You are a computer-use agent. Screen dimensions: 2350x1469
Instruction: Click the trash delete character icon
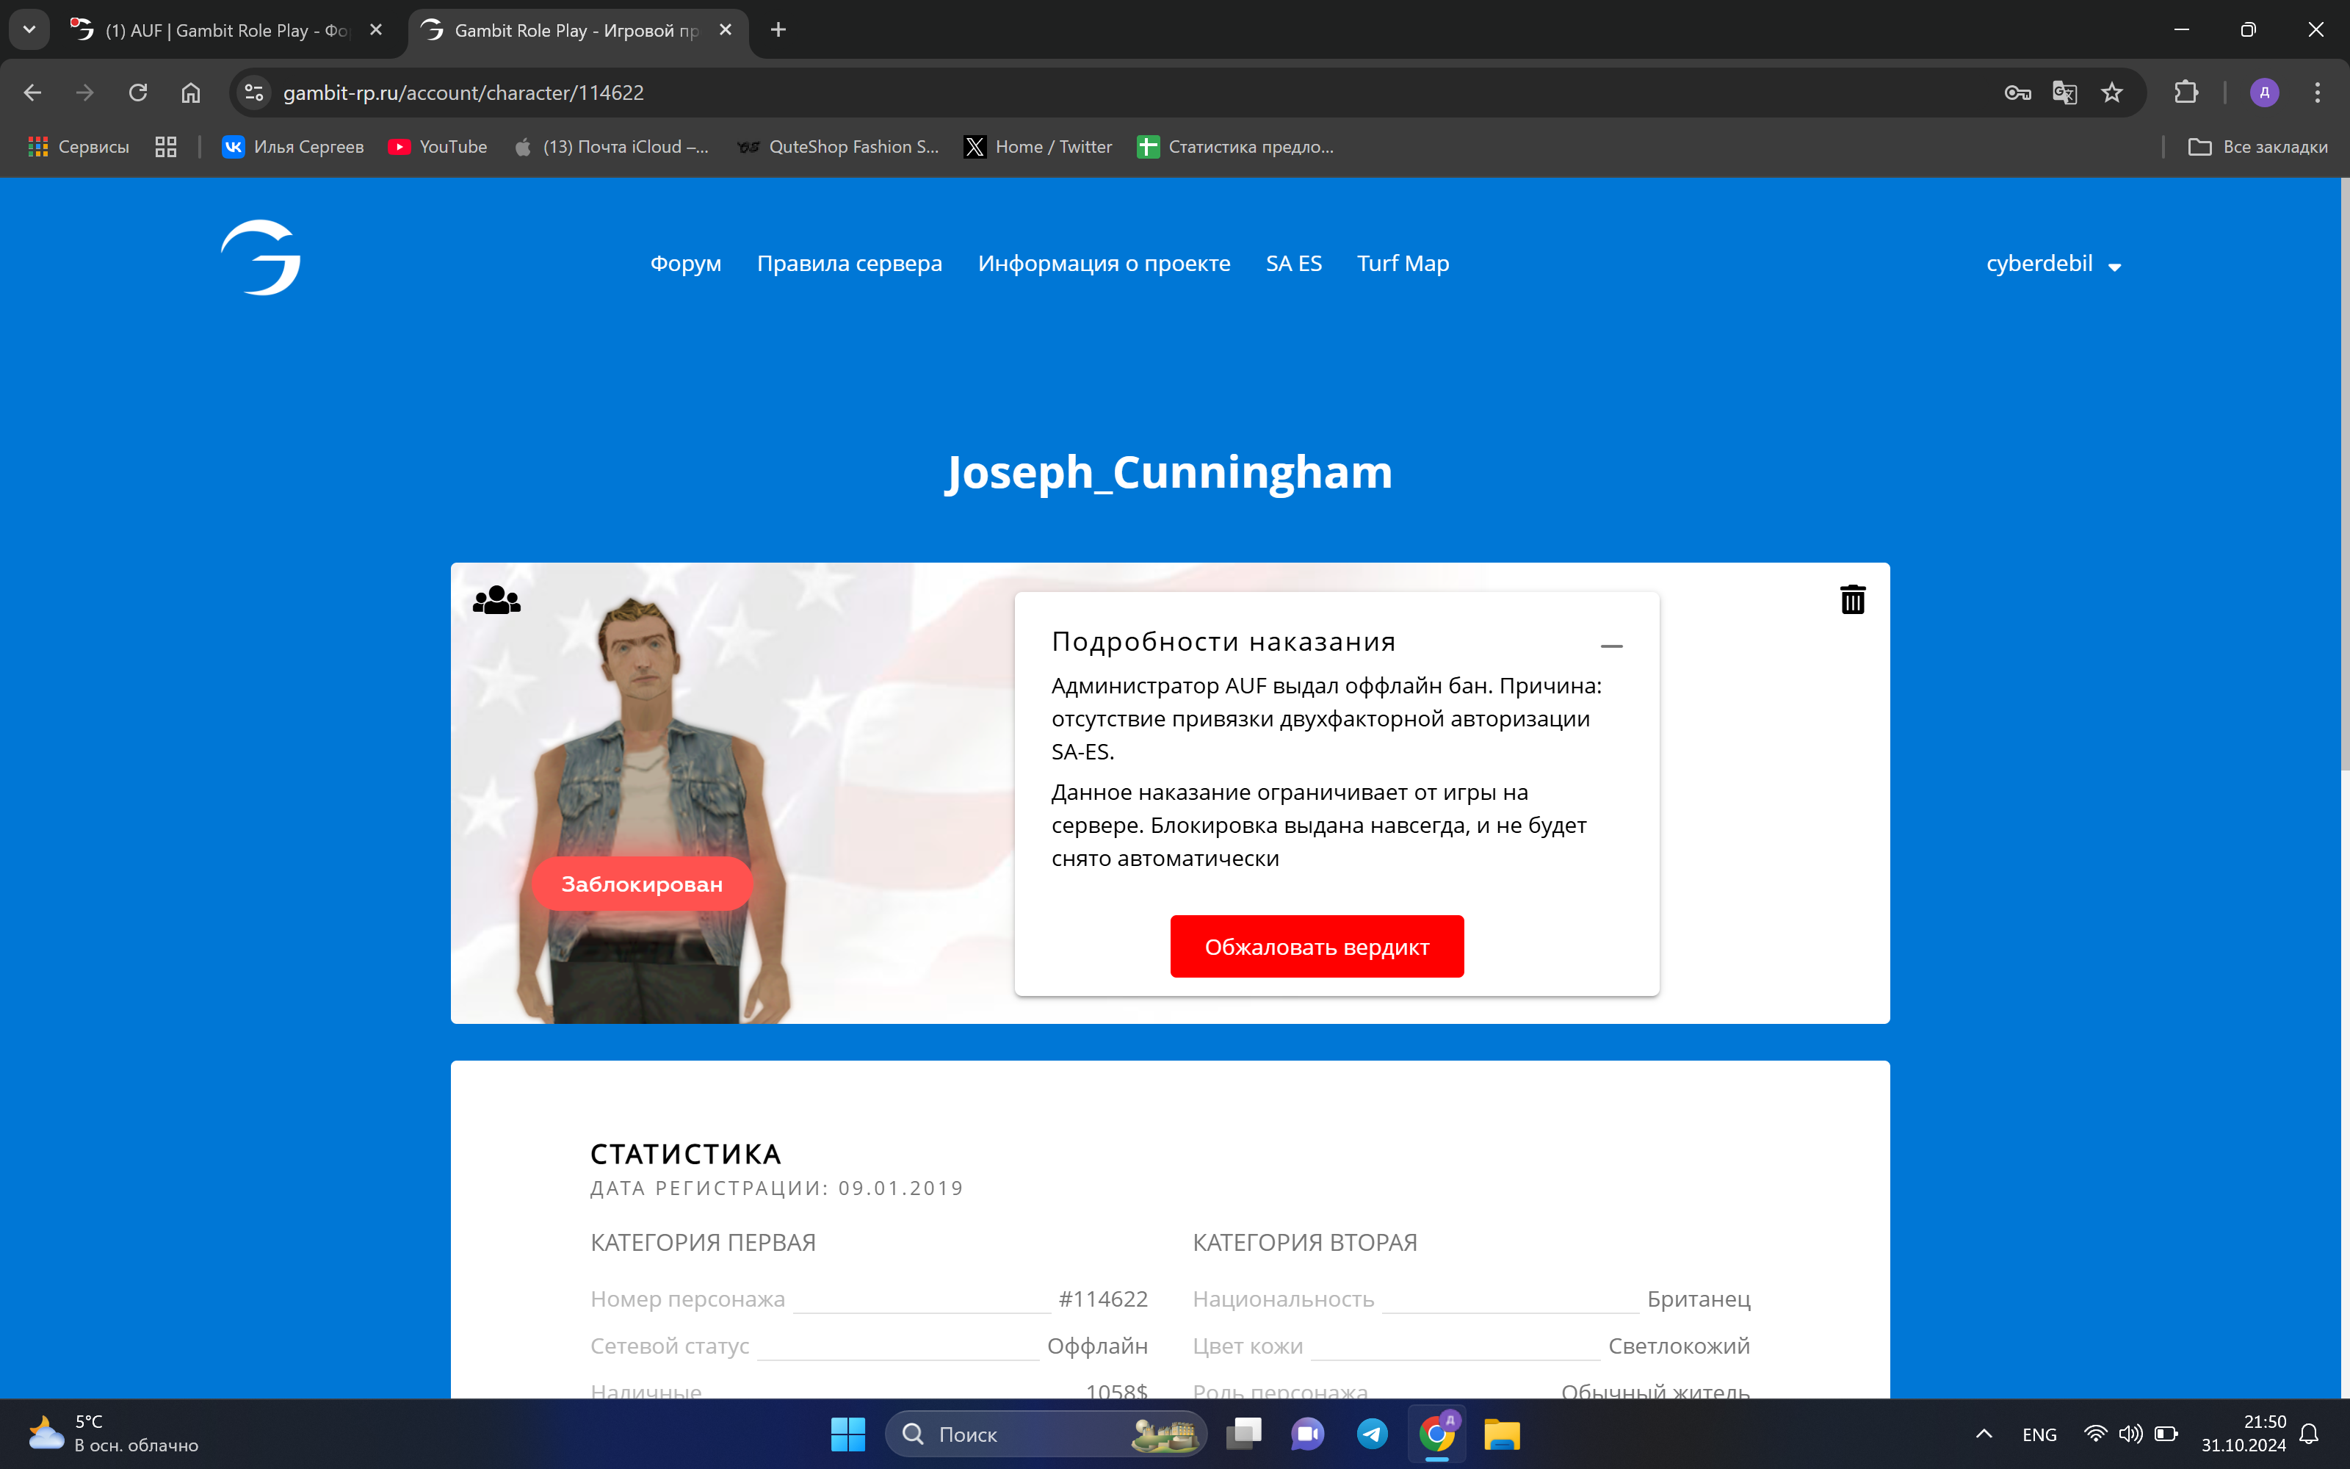[x=1852, y=599]
